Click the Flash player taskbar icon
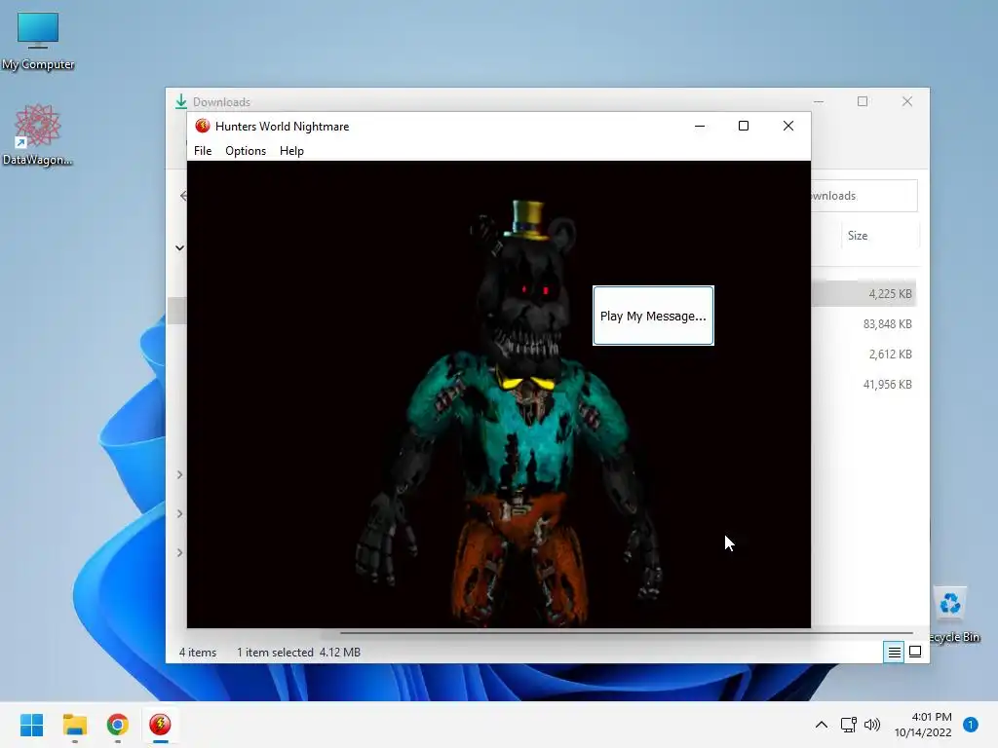 click(160, 725)
